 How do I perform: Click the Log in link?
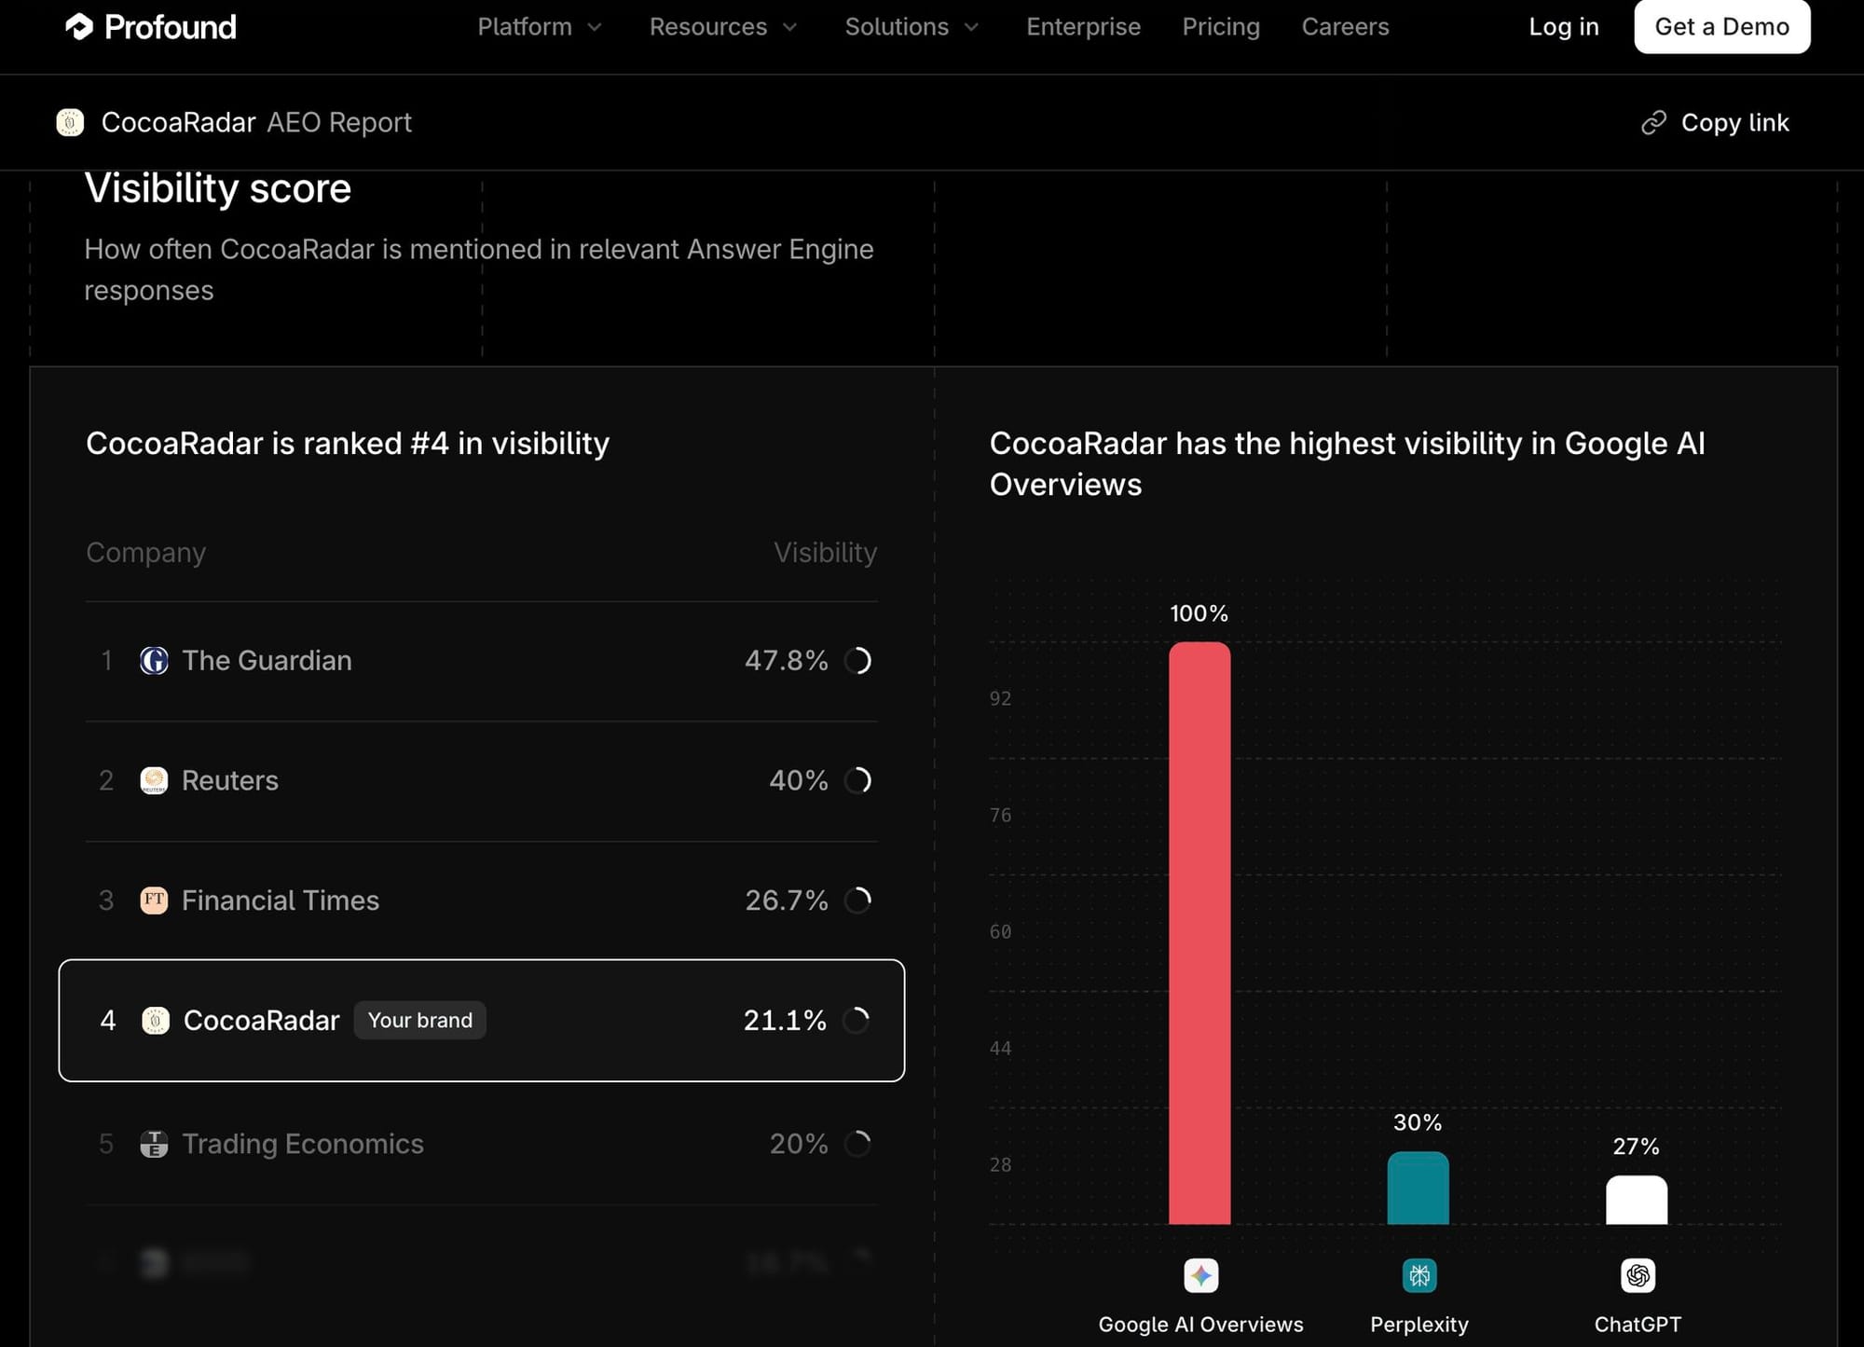coord(1563,27)
